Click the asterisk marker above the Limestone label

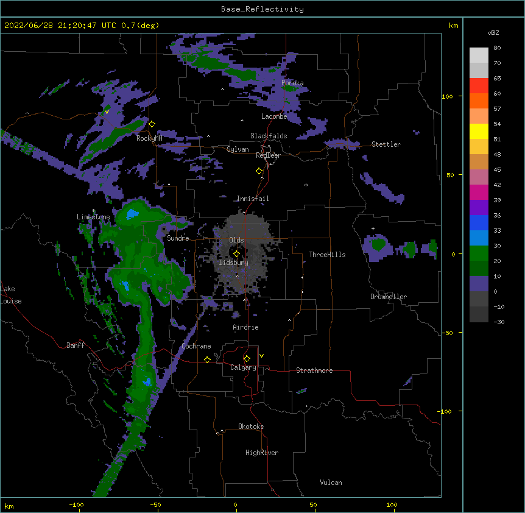[x=94, y=211]
